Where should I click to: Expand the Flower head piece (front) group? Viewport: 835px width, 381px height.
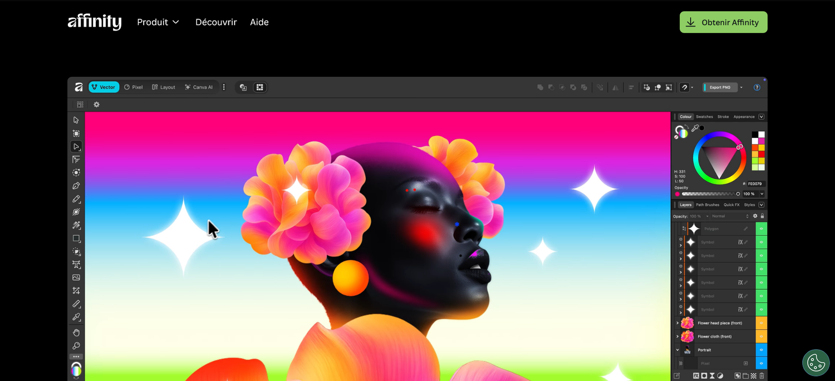[677, 323]
